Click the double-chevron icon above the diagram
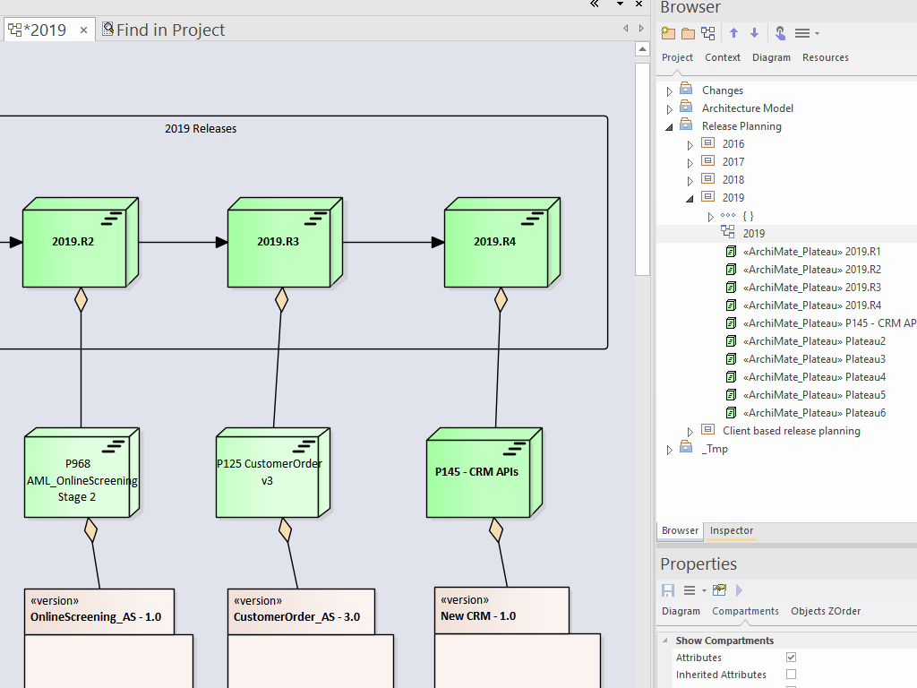The height and width of the screenshot is (688, 917). (x=595, y=4)
